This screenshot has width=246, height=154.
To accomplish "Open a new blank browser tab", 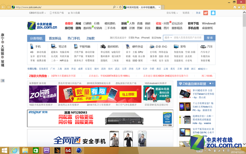I will (163, 7).
